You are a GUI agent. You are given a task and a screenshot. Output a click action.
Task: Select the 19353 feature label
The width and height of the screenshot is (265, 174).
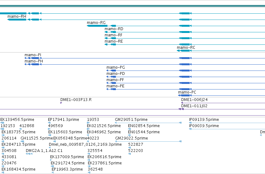[93, 120]
